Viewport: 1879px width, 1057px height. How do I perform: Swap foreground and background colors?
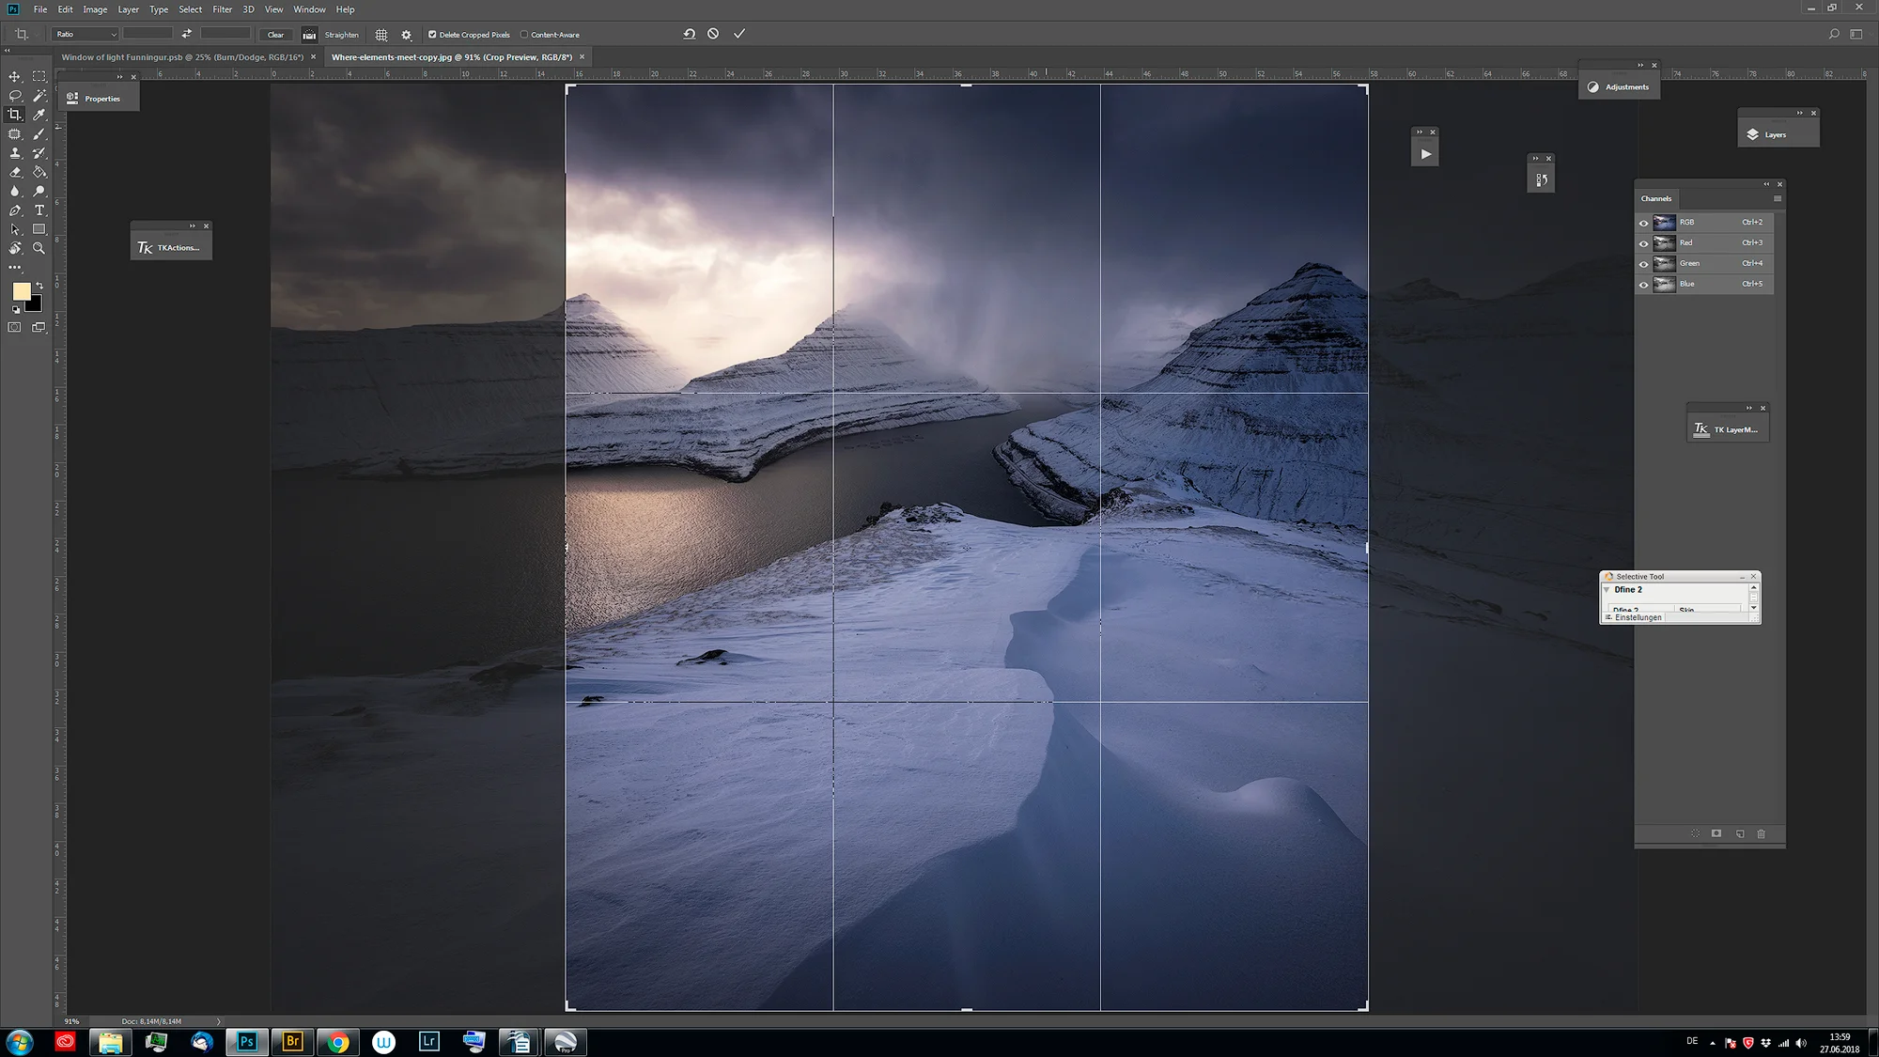click(39, 286)
